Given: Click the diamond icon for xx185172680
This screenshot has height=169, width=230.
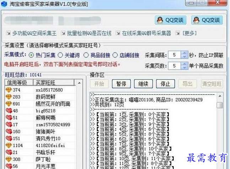Looking at the screenshot, I should pos(9,90).
